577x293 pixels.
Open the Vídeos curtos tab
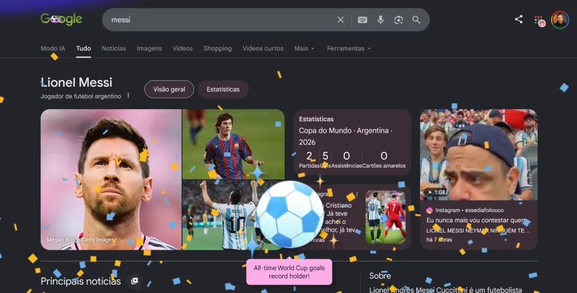[x=263, y=48]
